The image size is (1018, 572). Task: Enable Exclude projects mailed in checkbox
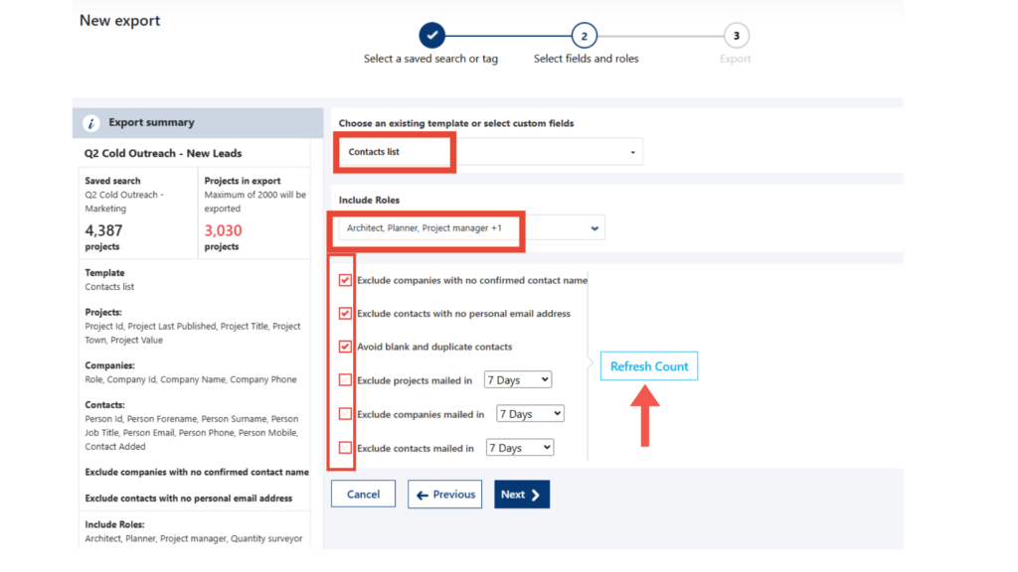coord(345,380)
